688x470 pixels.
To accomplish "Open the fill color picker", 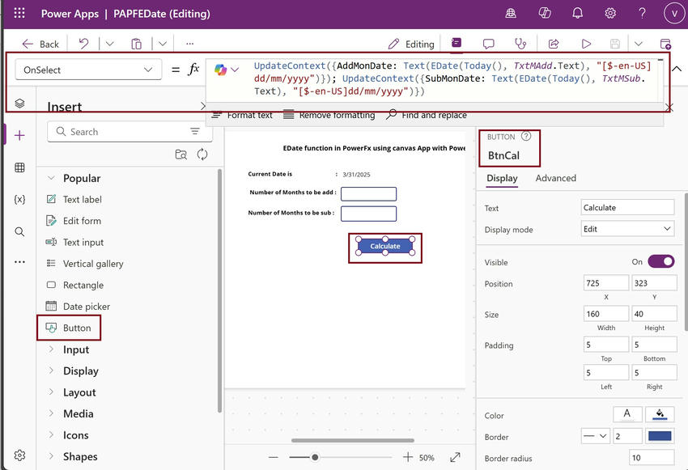I will [x=660, y=414].
